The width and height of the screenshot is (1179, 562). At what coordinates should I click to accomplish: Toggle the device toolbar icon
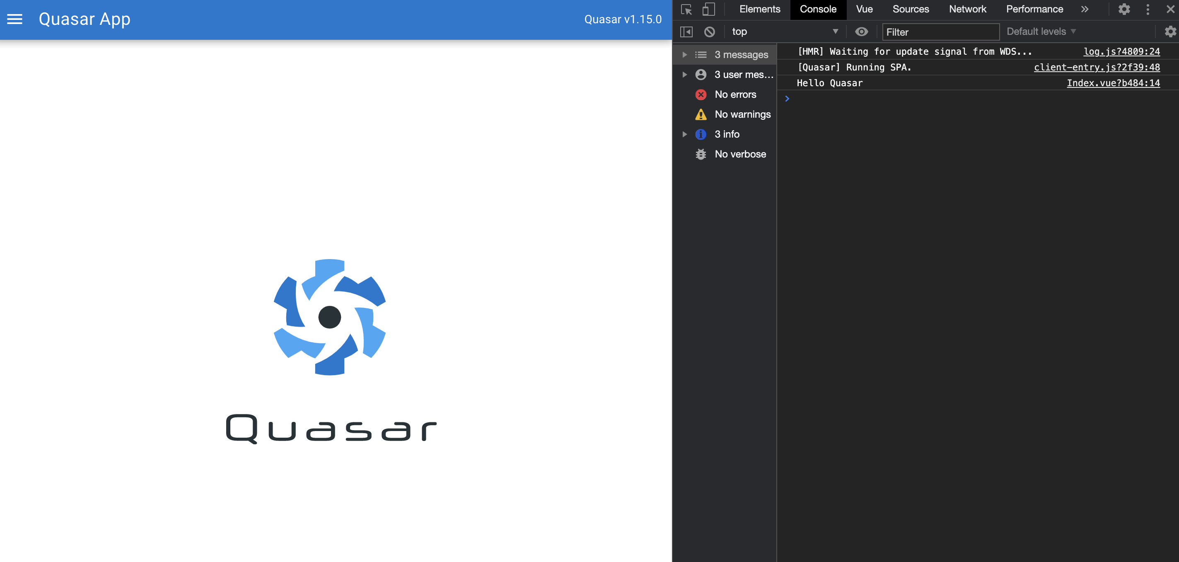[x=708, y=9]
